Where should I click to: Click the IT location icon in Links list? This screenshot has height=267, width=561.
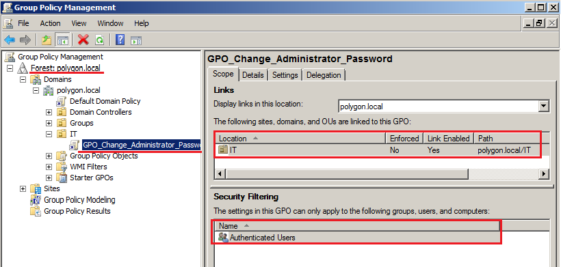[223, 150]
